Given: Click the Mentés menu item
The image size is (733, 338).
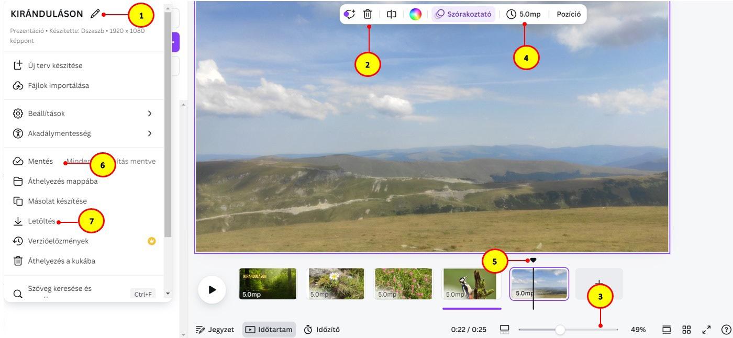Looking at the screenshot, I should (84, 161).
